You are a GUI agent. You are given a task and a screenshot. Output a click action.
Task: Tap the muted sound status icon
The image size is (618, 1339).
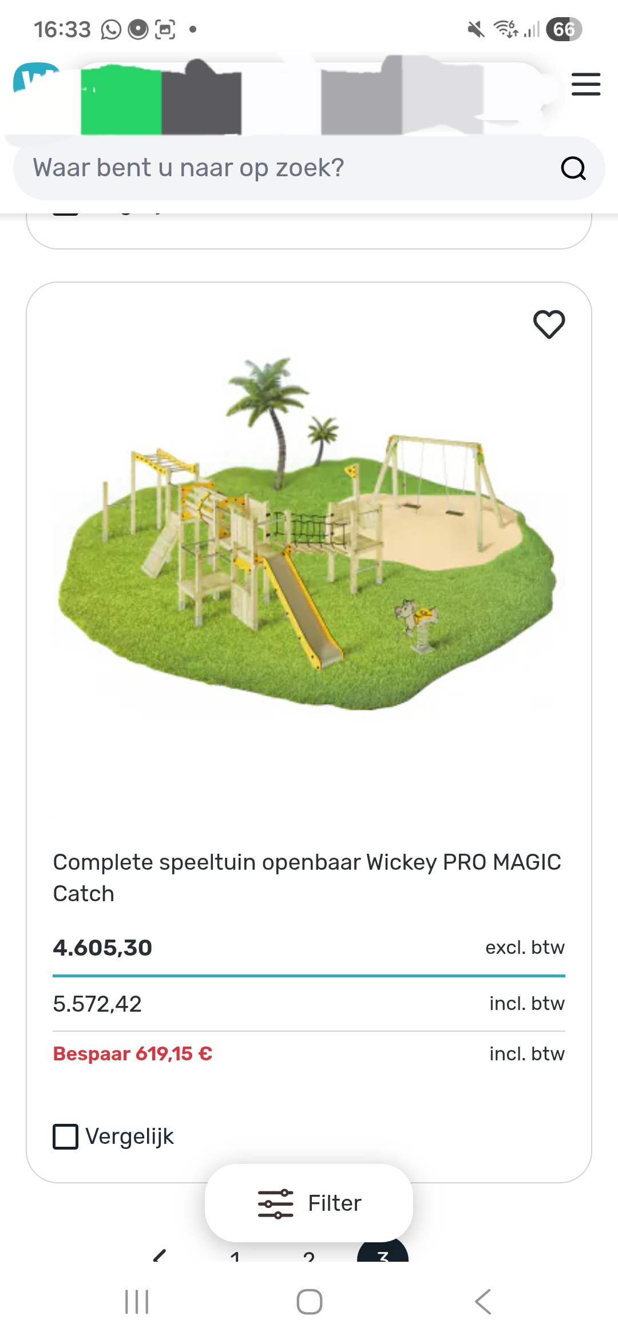coord(476,29)
